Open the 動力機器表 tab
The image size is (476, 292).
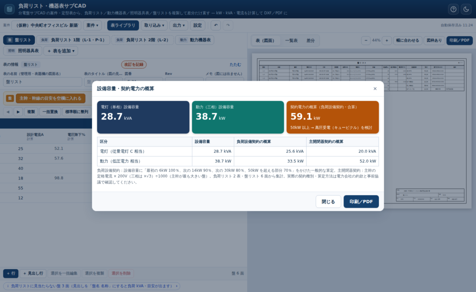coord(195,40)
